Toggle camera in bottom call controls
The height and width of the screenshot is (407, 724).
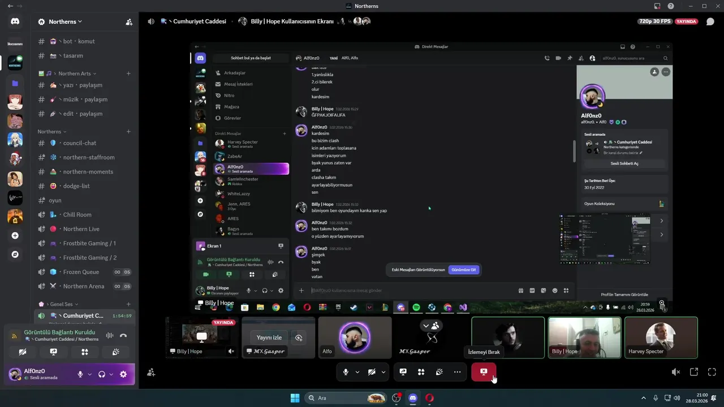pos(372,372)
